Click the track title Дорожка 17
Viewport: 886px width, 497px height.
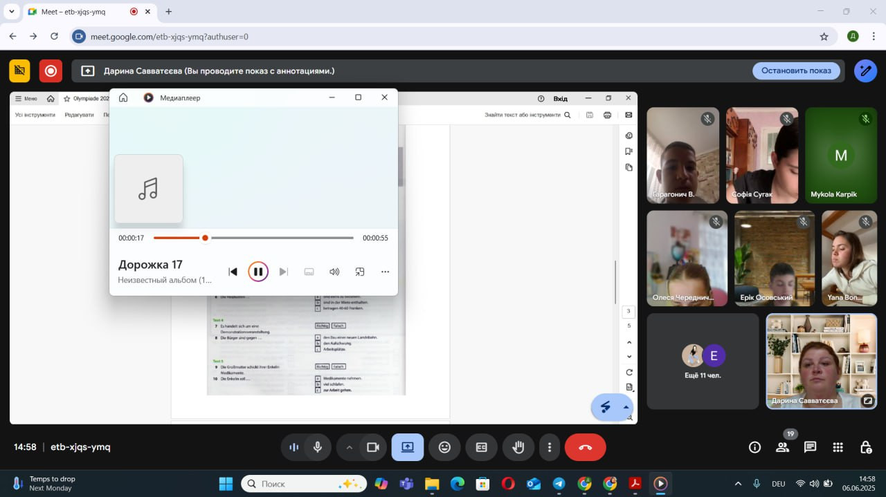pyautogui.click(x=150, y=264)
